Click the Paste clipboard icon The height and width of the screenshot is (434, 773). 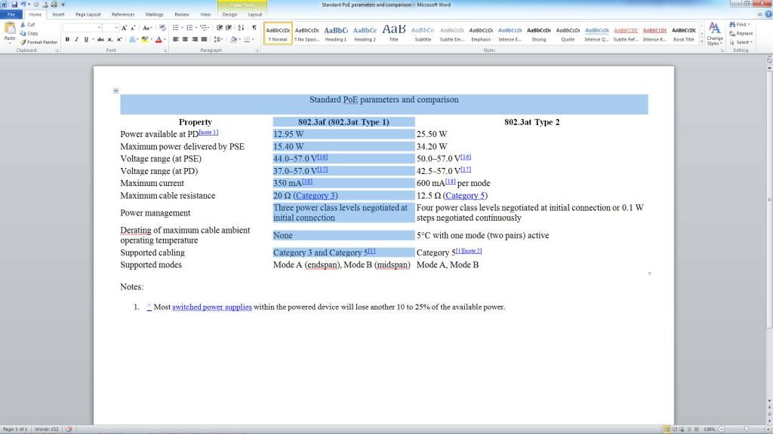click(9, 29)
